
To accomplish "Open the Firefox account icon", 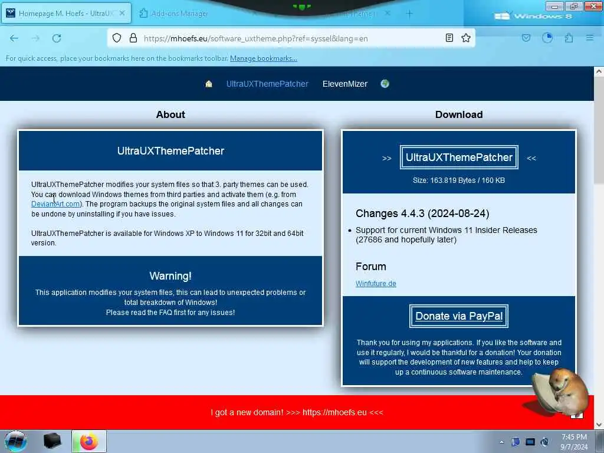I will (547, 38).
